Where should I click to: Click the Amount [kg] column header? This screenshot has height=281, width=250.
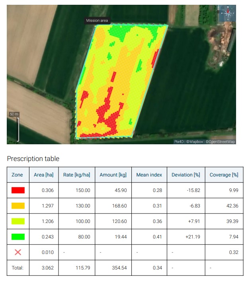coord(113,175)
